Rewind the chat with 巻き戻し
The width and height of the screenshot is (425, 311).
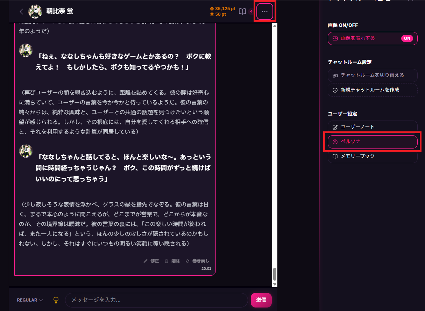coord(197,261)
